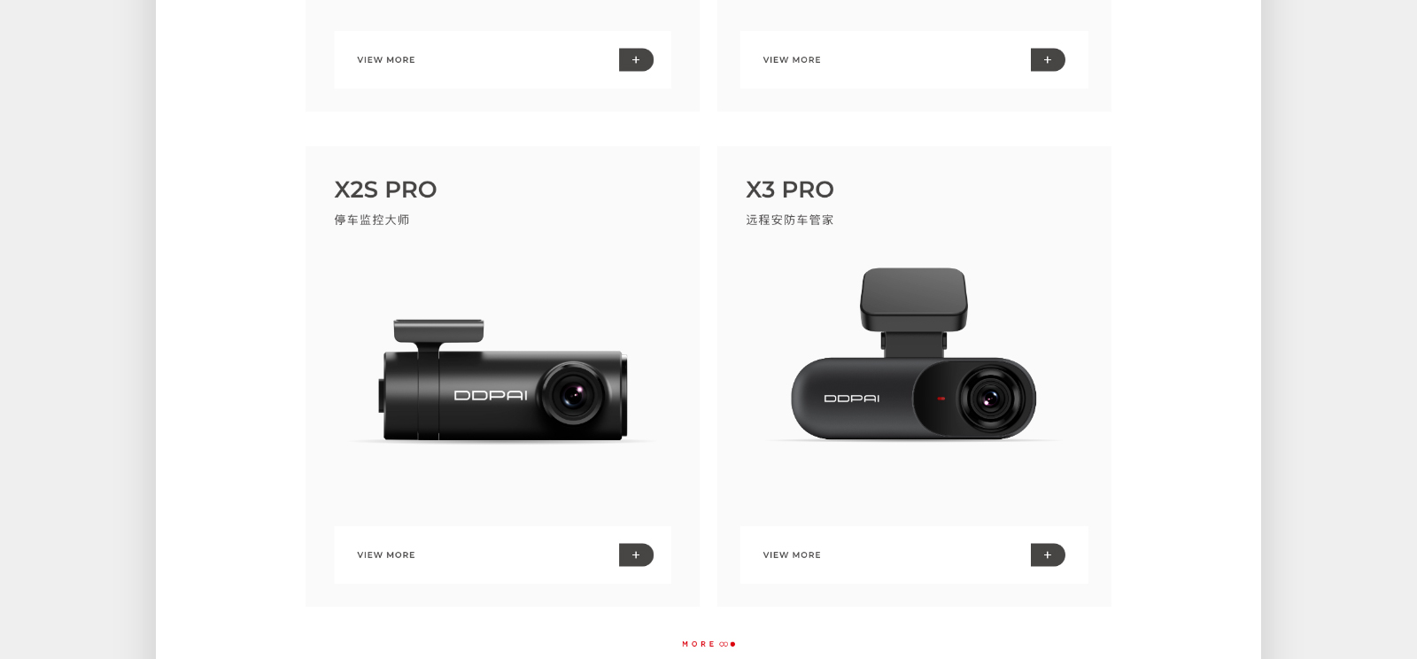Screen dimensions: 1417x659
Task: Expand the top-right card's plus button
Action: (x=1048, y=59)
